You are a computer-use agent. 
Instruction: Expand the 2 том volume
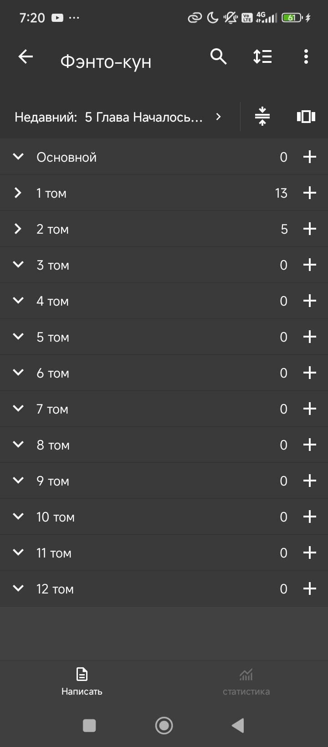tap(18, 229)
